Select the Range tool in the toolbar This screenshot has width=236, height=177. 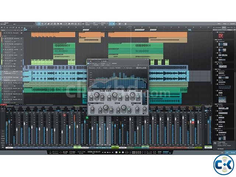point(42,24)
